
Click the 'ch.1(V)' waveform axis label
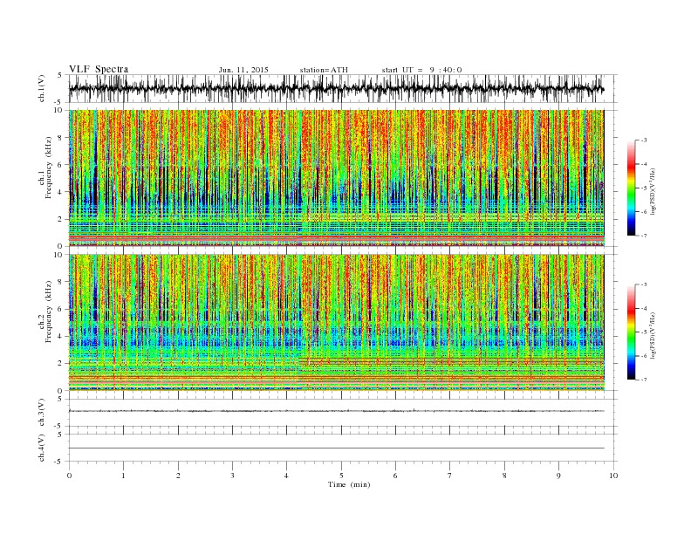pyautogui.click(x=42, y=89)
